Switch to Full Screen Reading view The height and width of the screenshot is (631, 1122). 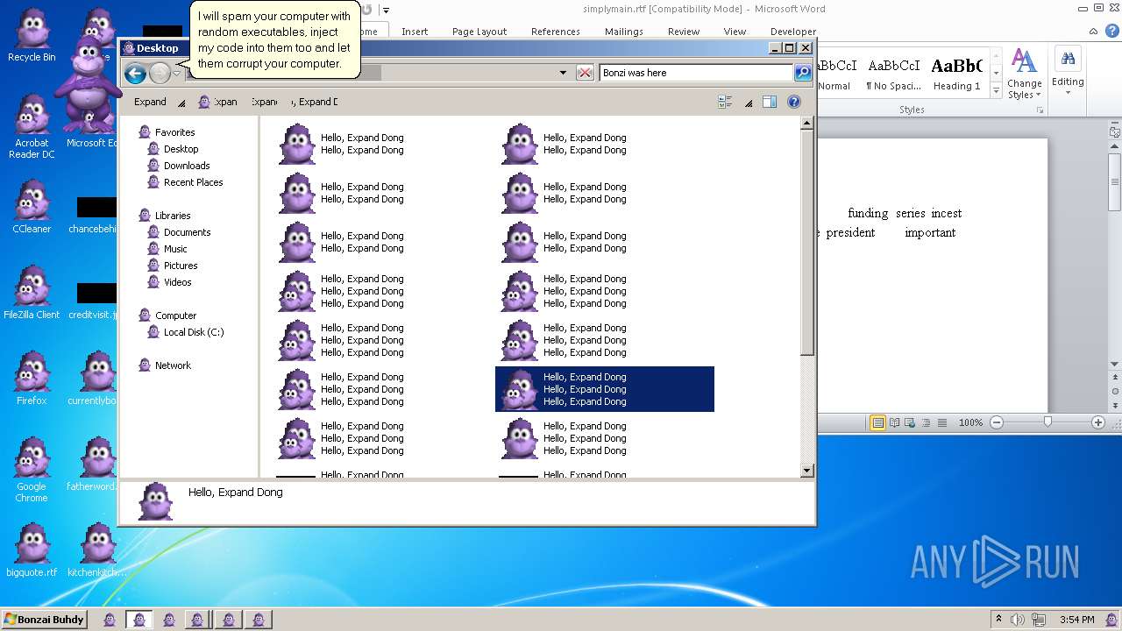click(895, 422)
